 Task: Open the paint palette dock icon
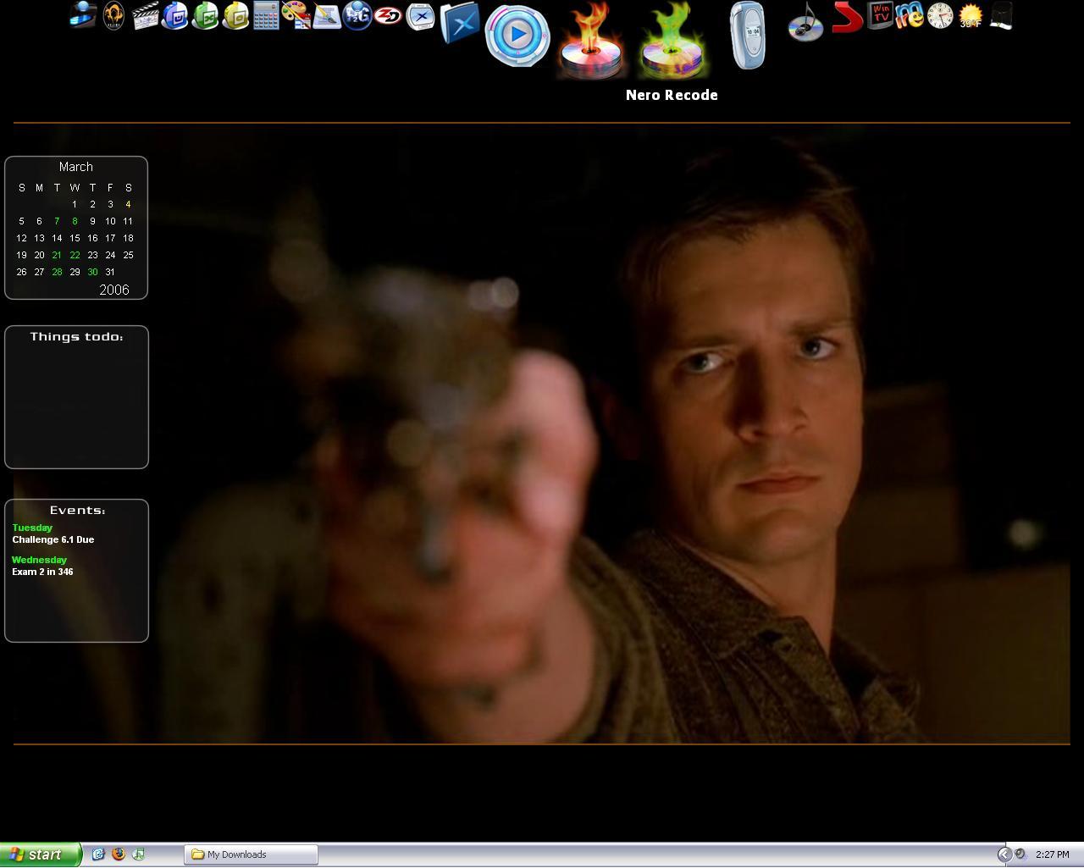[296, 15]
